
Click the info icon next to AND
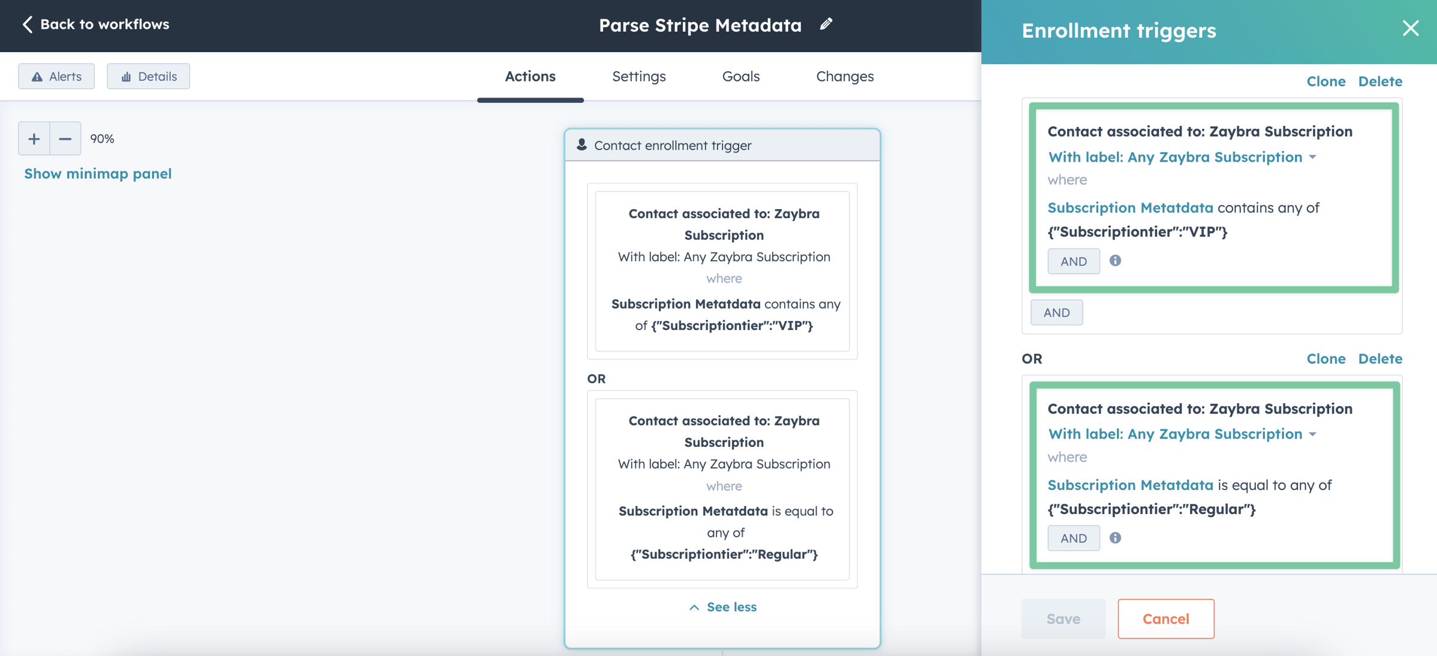coord(1116,261)
